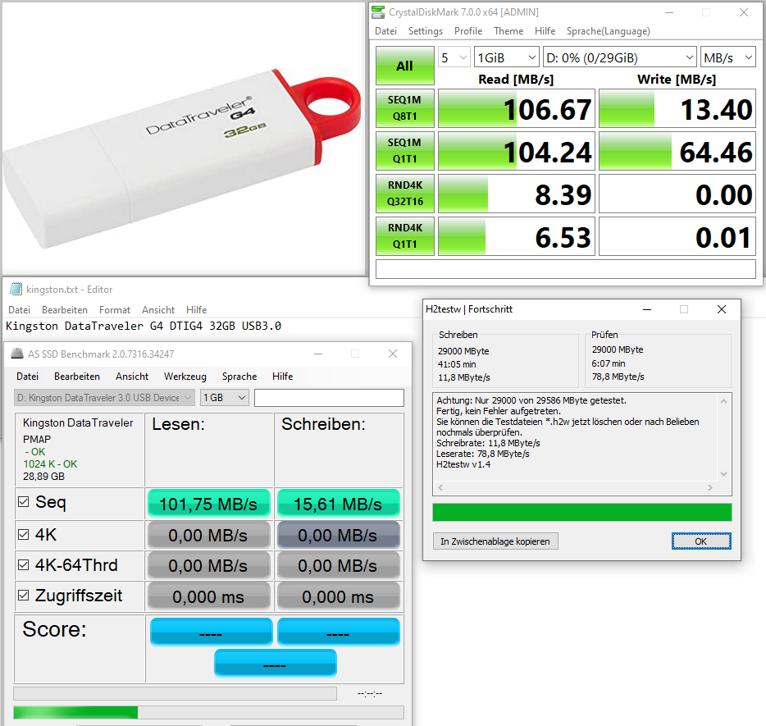Viewport: 766px width, 726px height.
Task: Close the AS SSD Benchmark window
Action: pos(392,354)
